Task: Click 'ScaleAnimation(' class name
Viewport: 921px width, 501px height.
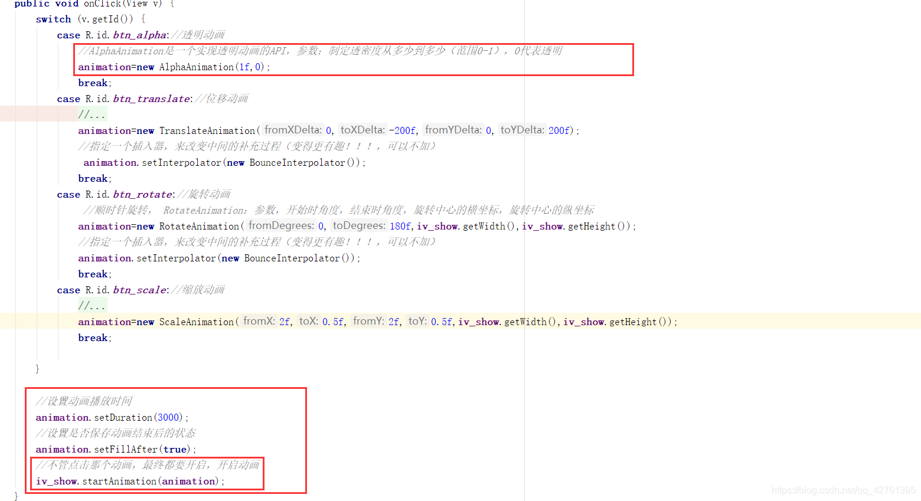Action: (x=199, y=322)
